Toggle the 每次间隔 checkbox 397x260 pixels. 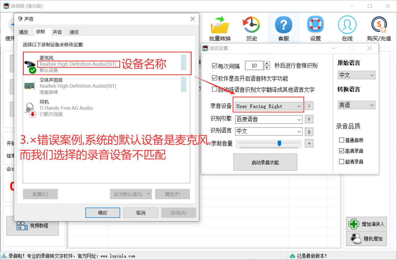[x=214, y=66]
